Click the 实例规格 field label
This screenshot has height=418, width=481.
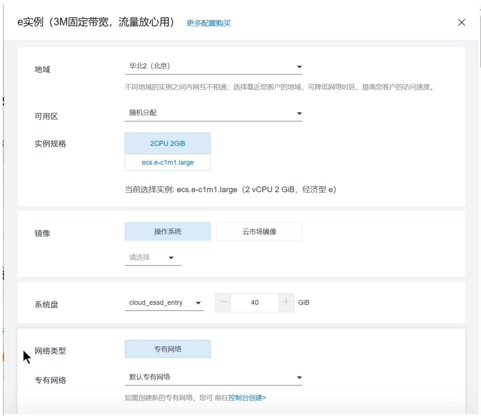(x=50, y=144)
